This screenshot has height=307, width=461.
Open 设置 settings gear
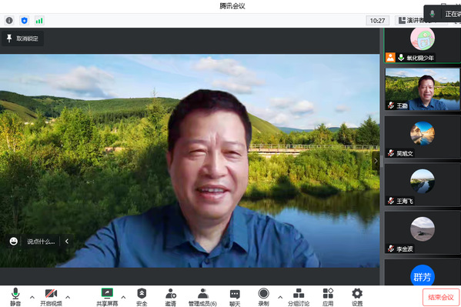coord(357,296)
